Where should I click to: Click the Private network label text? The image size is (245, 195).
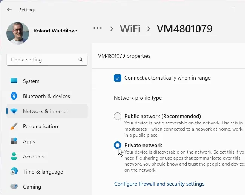(143, 145)
